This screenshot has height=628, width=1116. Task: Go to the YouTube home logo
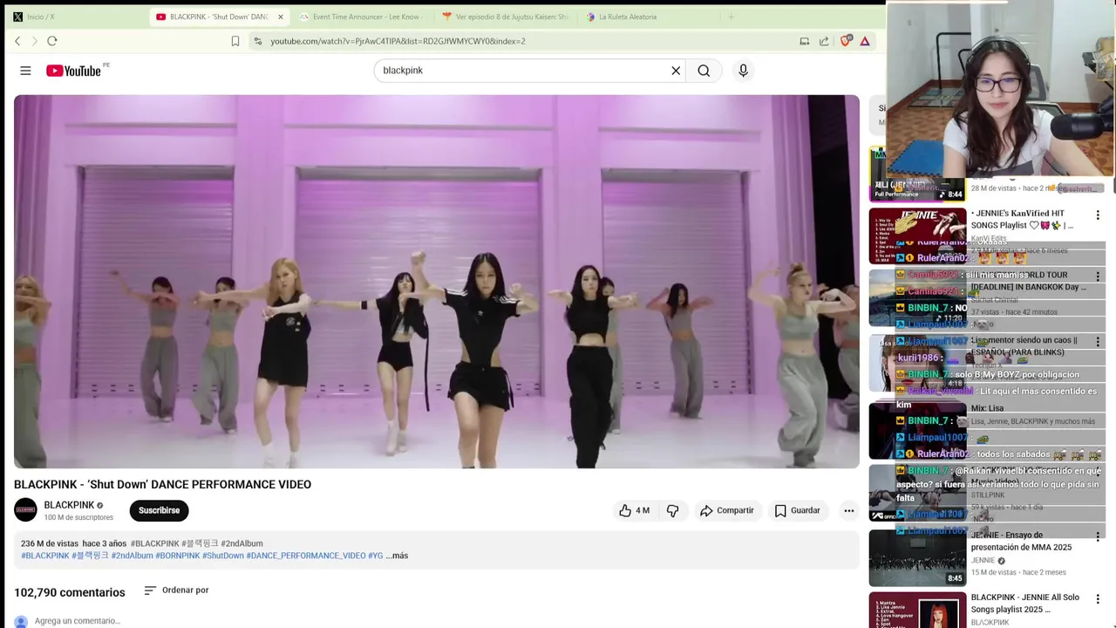coord(75,71)
